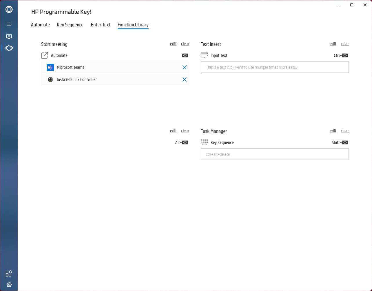The image size is (372, 291).
Task: Edit the Task Manager function
Action: 333,131
